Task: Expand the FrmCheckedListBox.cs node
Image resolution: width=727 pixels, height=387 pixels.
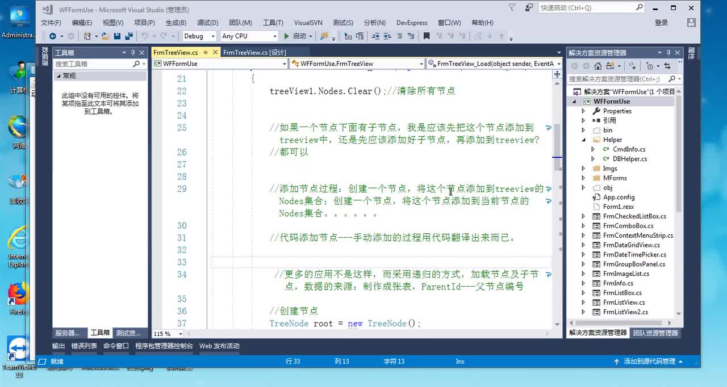Action: pos(583,216)
